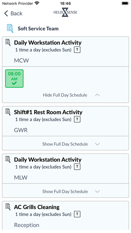Open the Shift#1 Rest Room Activity title
Viewport: 131px width, 233px height.
pos(48,112)
